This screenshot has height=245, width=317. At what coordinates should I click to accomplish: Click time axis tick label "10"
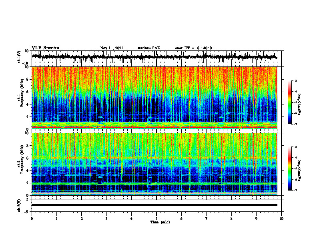[281, 219]
